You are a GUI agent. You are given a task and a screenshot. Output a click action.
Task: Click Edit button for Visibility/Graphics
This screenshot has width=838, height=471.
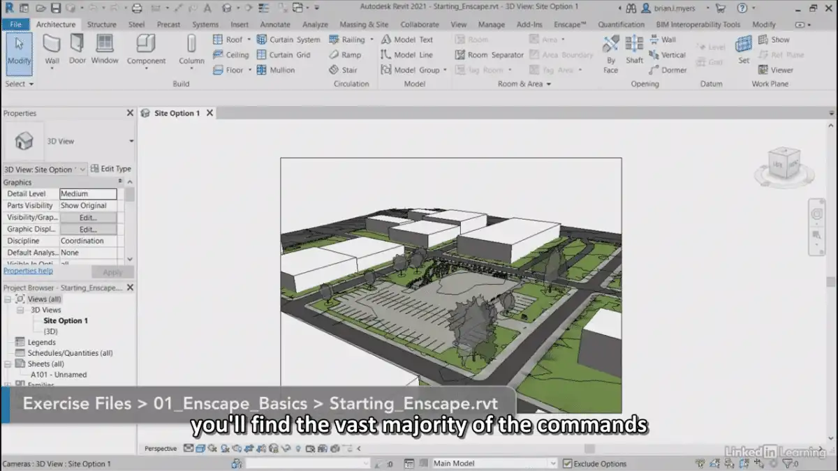point(88,218)
